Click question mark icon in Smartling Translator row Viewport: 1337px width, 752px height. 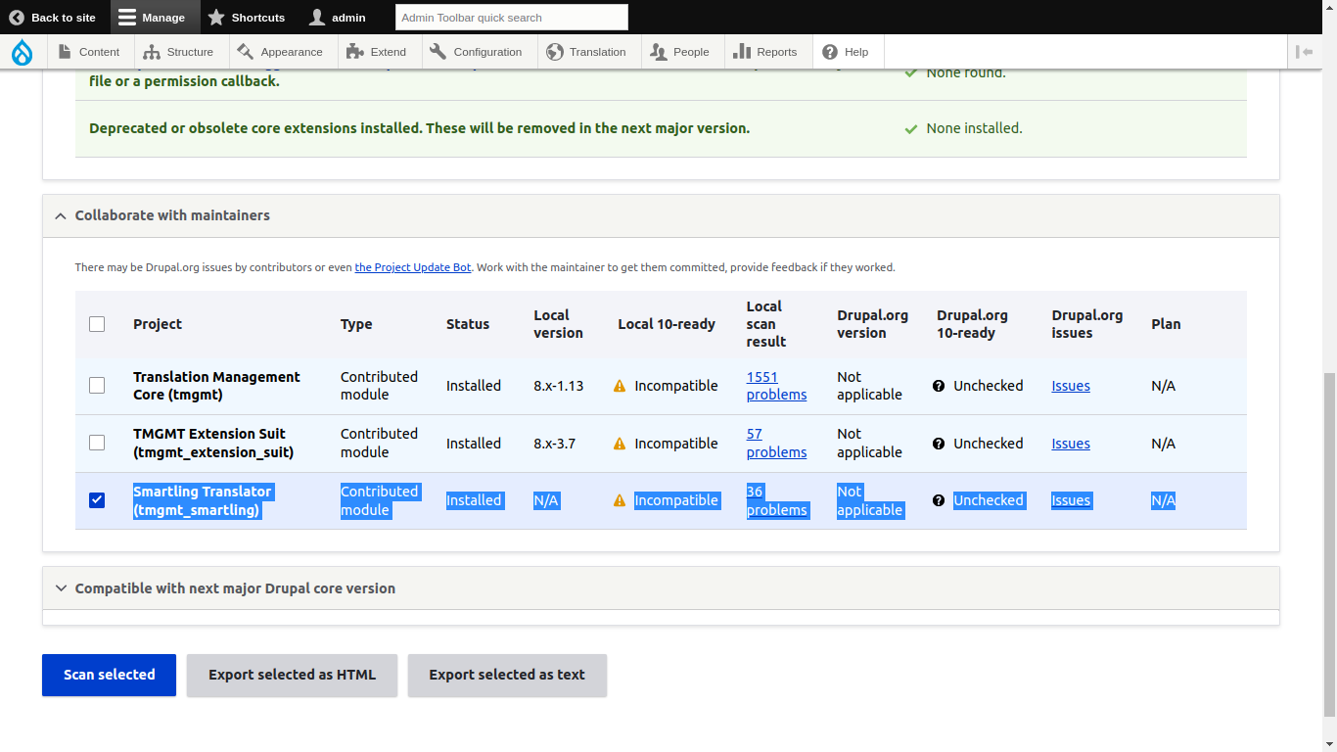pyautogui.click(x=939, y=500)
